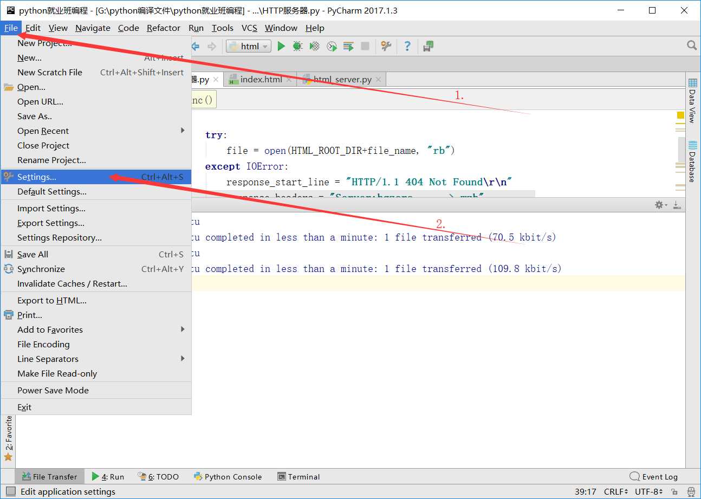This screenshot has height=499, width=701.
Task: Run with coverage icon
Action: tap(314, 47)
